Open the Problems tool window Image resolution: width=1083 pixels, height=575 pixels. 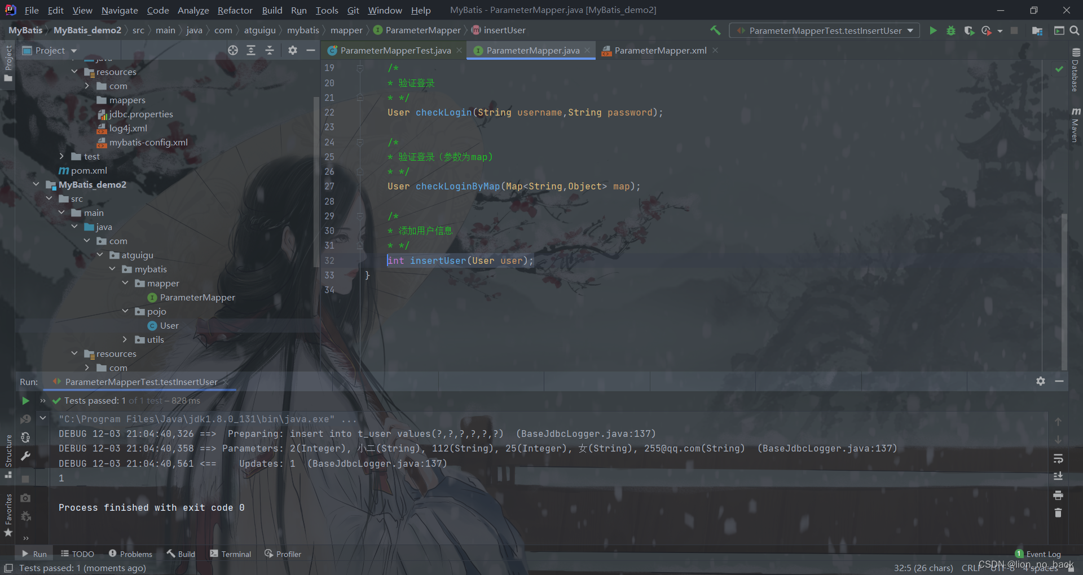click(130, 554)
